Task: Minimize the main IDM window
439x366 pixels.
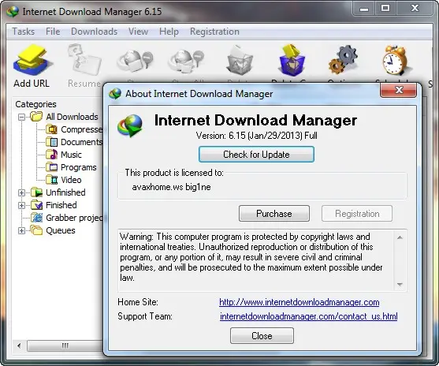Action: (364, 9)
